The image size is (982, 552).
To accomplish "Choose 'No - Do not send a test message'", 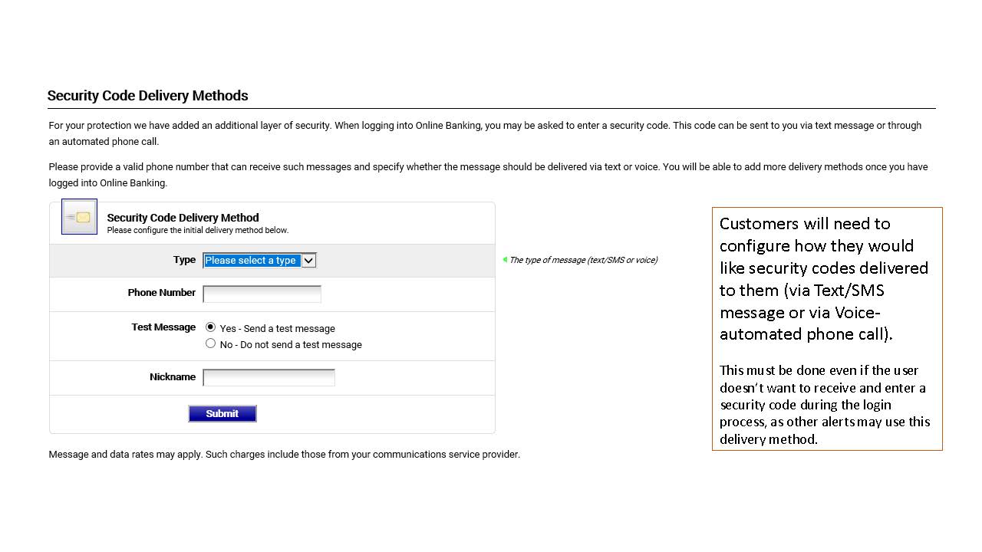I will point(211,343).
